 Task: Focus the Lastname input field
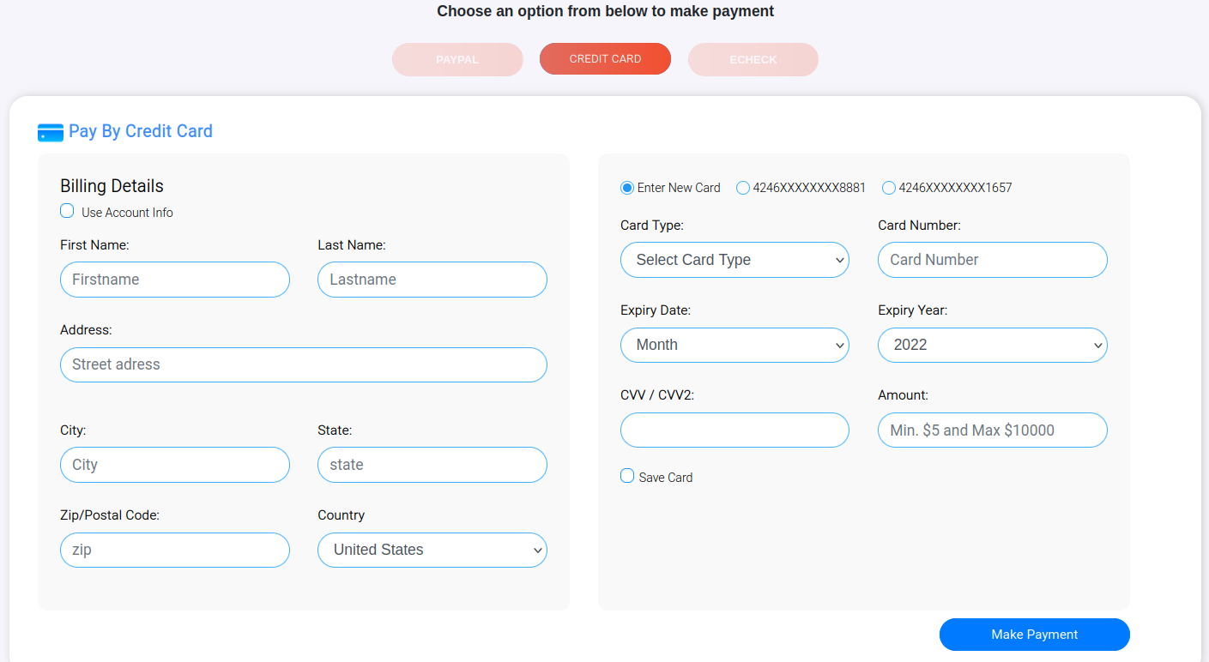click(x=432, y=280)
